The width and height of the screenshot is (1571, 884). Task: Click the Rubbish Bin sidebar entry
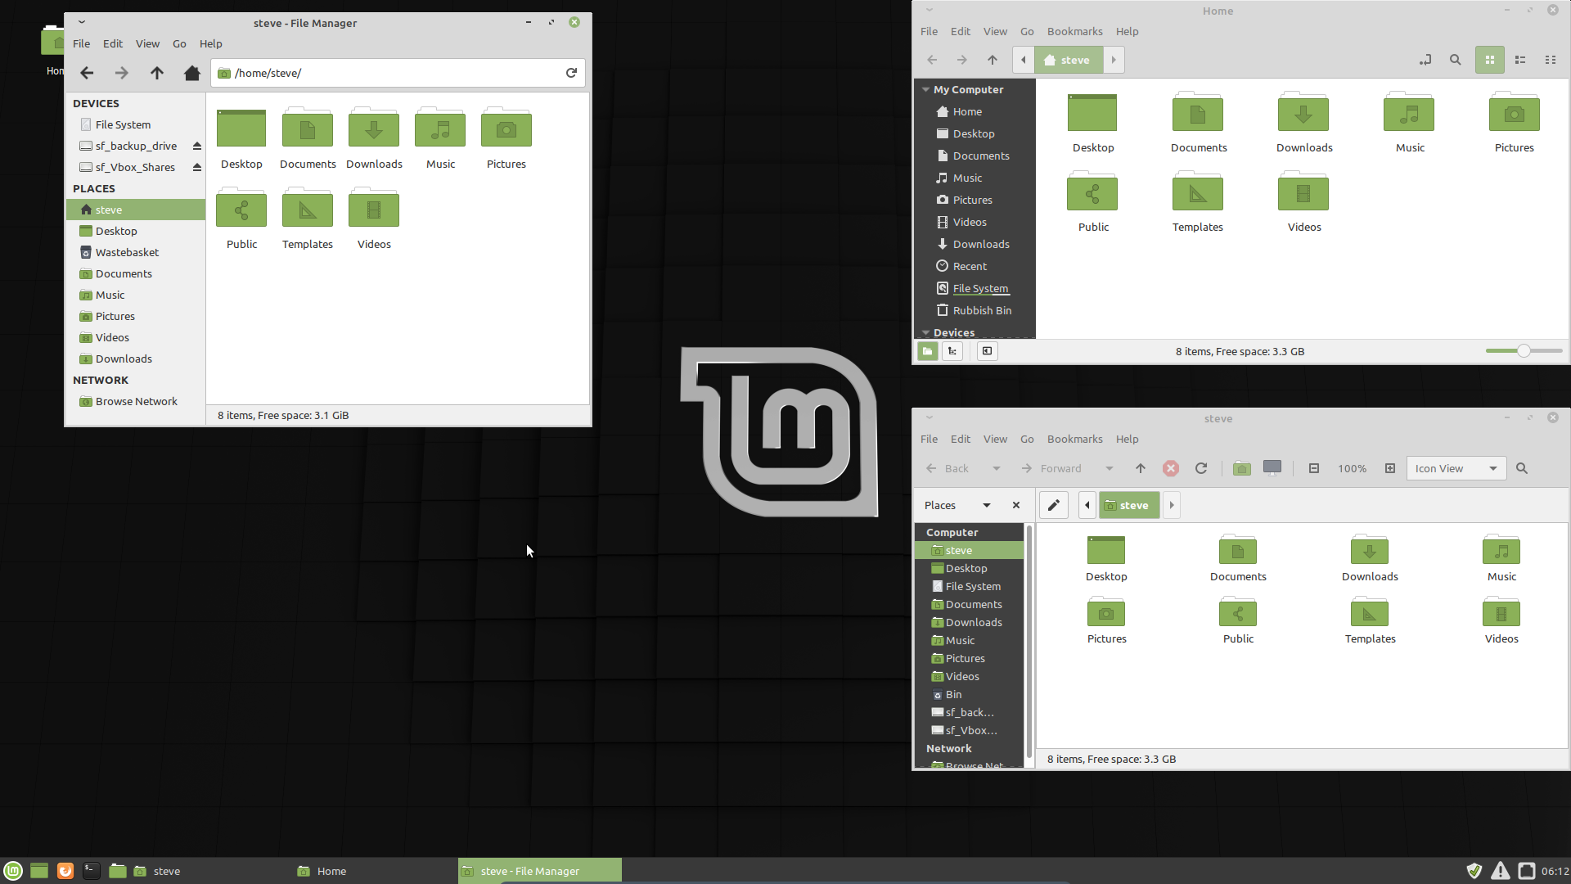pos(981,310)
